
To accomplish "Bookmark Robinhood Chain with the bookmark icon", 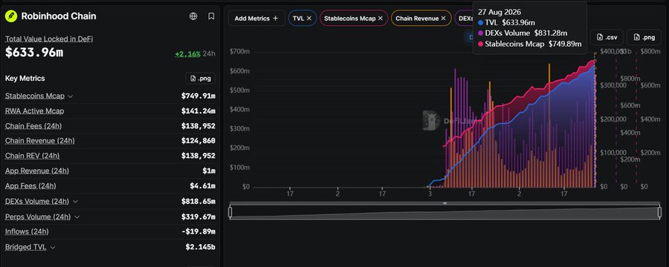I will (211, 16).
